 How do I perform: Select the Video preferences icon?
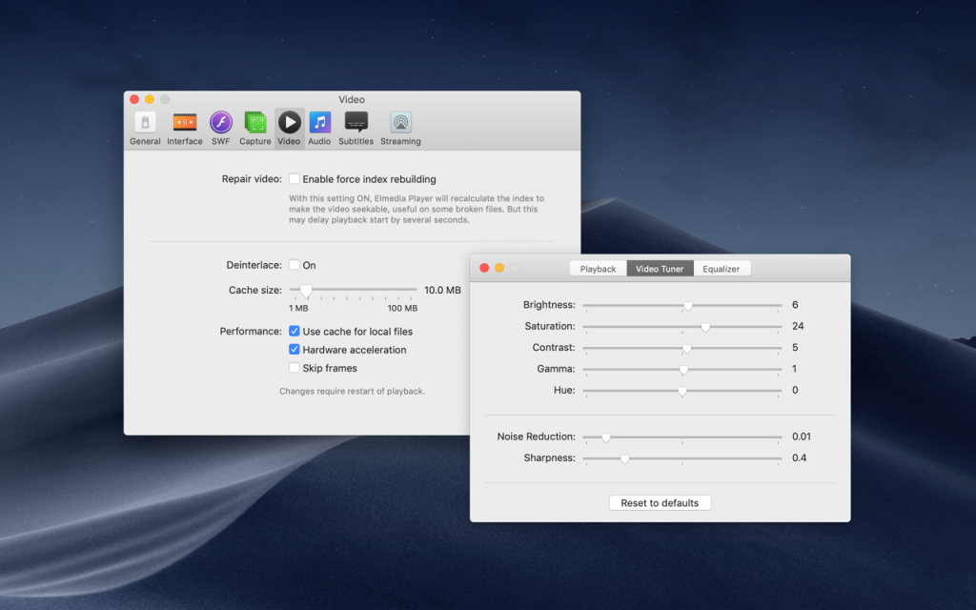[289, 129]
